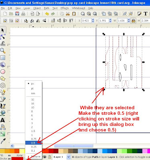Pick the yellow palette swatch
The width and height of the screenshot is (150, 160).
[22, 151]
